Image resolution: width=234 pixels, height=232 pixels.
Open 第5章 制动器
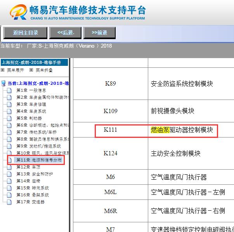point(29,119)
